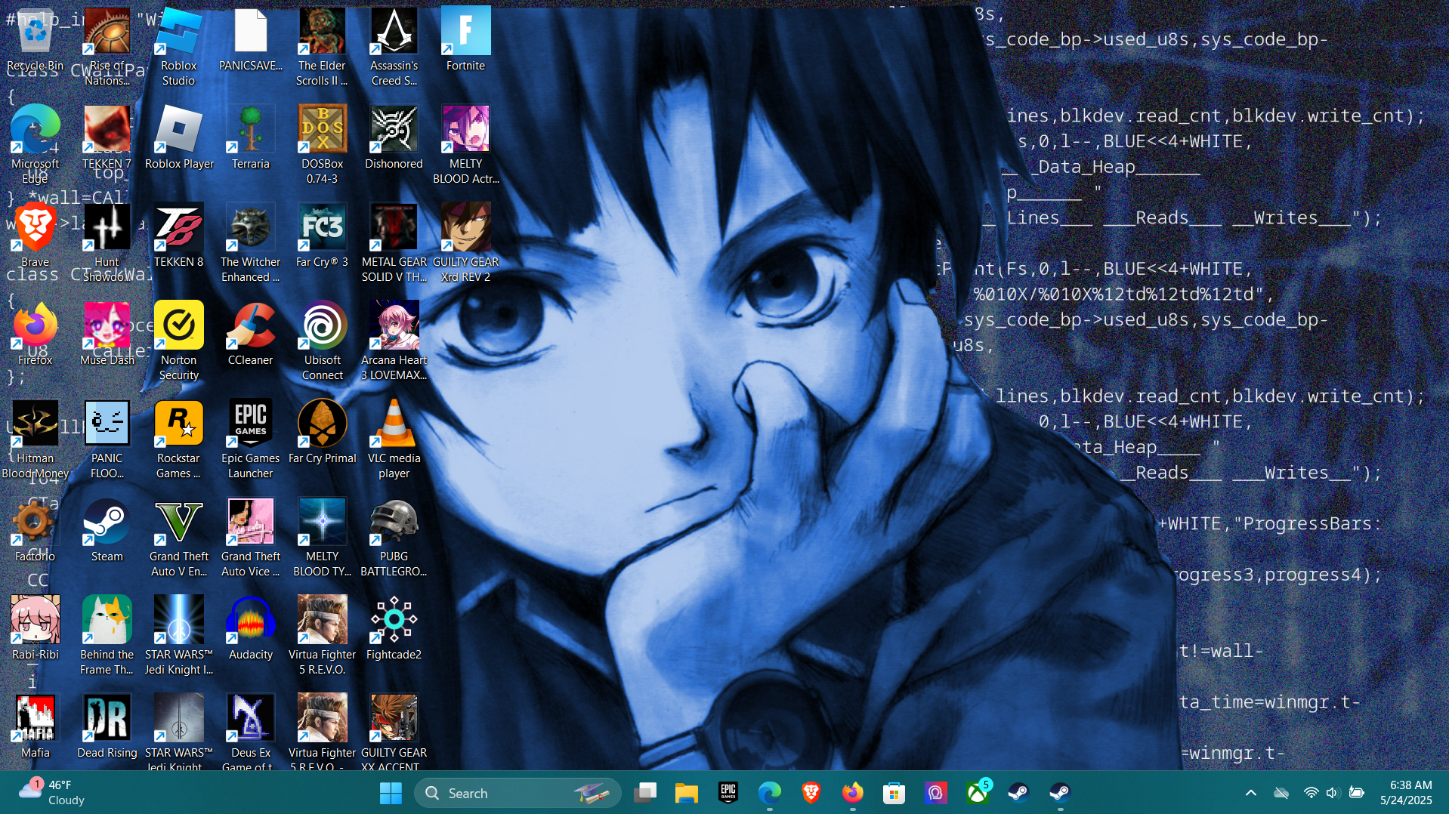The height and width of the screenshot is (814, 1449).
Task: Open Hitman Blood Money shortcut
Action: click(x=35, y=439)
